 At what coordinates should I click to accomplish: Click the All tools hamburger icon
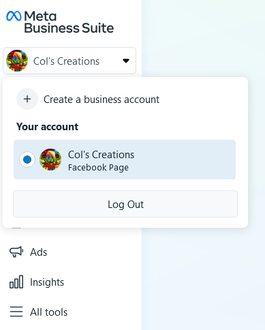coord(16,312)
